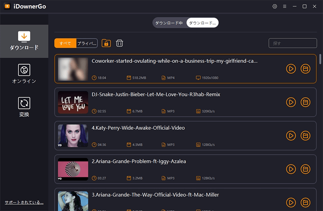Click title DJ-Snake-Justin-Bieber-Let-Me-Love-You-R3hab-Remix

(x=156, y=94)
